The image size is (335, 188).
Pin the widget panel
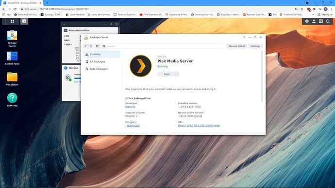tap(111, 24)
